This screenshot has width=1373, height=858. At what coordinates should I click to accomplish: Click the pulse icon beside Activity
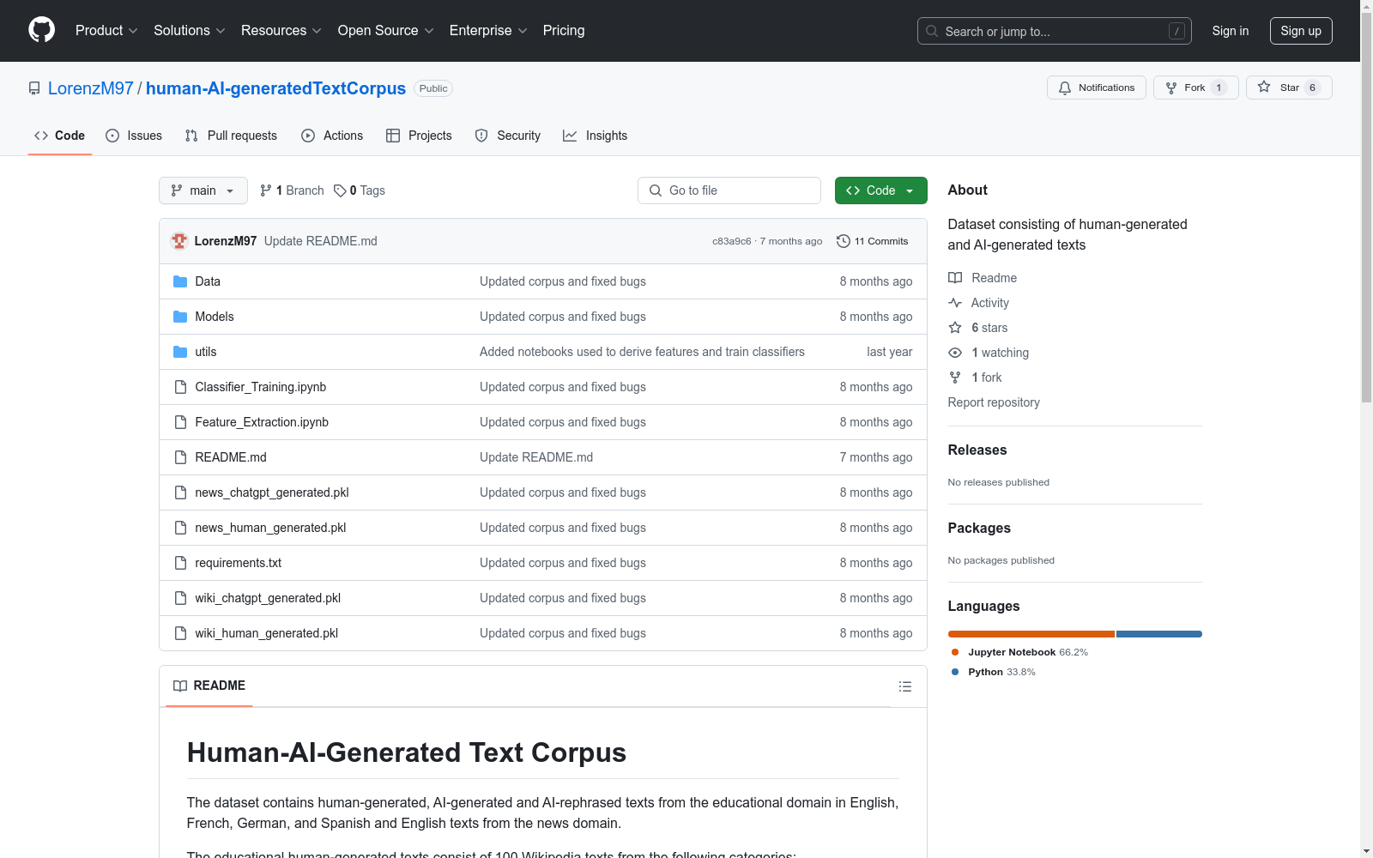955,303
